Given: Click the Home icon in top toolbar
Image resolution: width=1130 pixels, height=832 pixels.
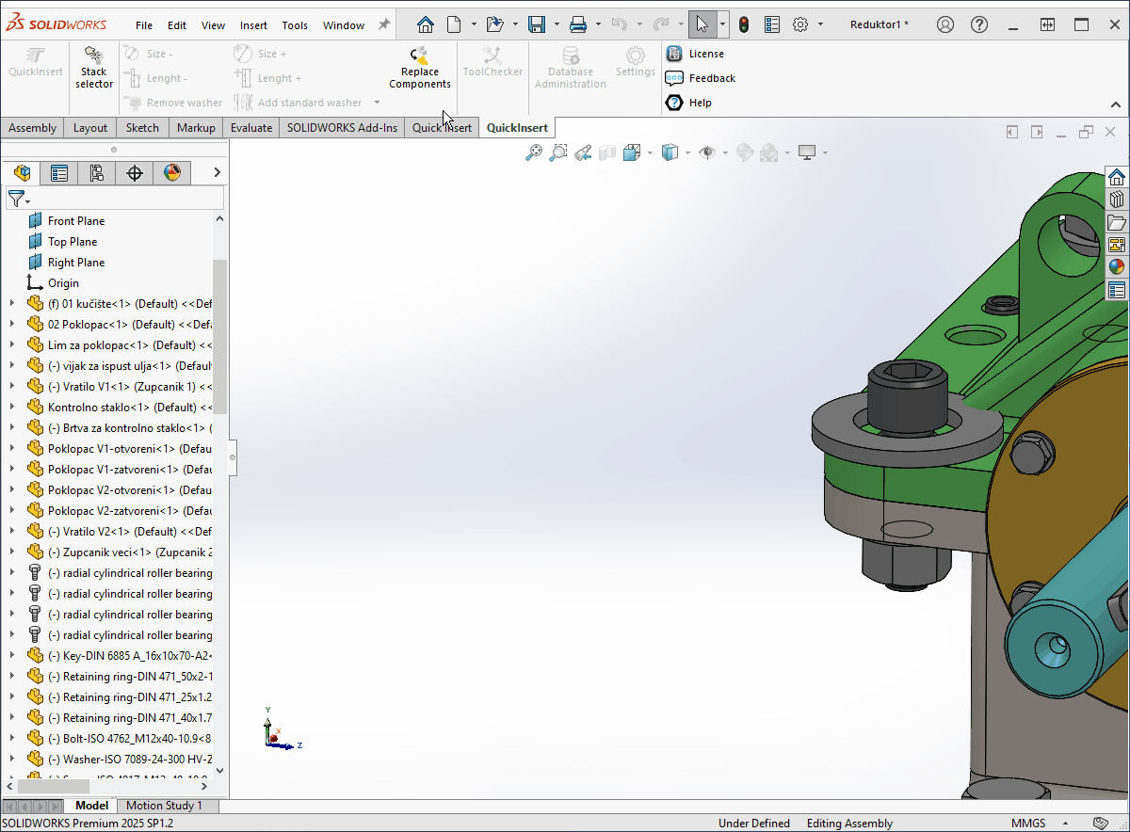Looking at the screenshot, I should (x=426, y=25).
